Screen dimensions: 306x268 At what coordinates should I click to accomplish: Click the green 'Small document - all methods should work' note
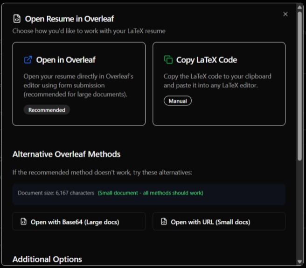point(151,193)
